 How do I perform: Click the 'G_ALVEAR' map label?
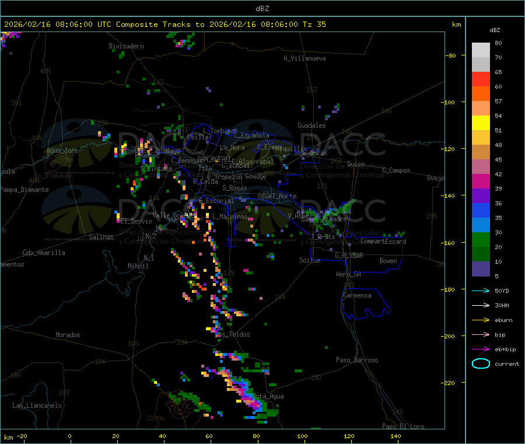tap(349, 256)
